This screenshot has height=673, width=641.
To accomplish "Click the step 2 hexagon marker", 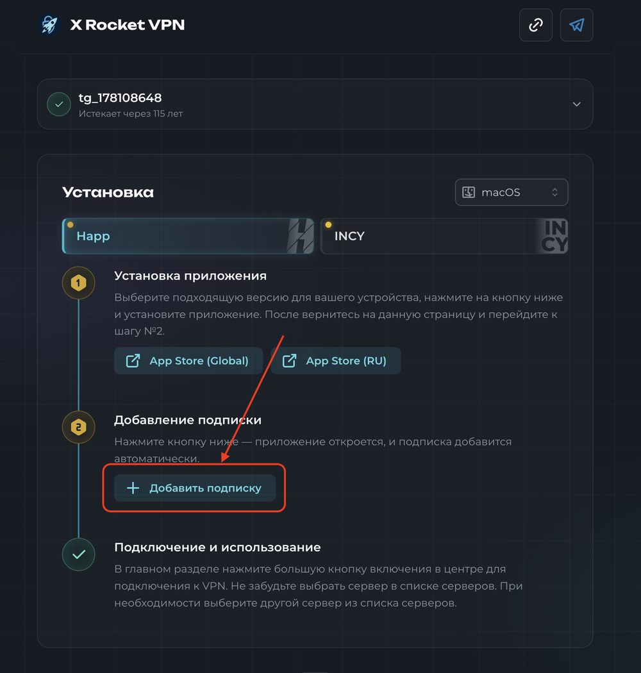I will pyautogui.click(x=79, y=427).
